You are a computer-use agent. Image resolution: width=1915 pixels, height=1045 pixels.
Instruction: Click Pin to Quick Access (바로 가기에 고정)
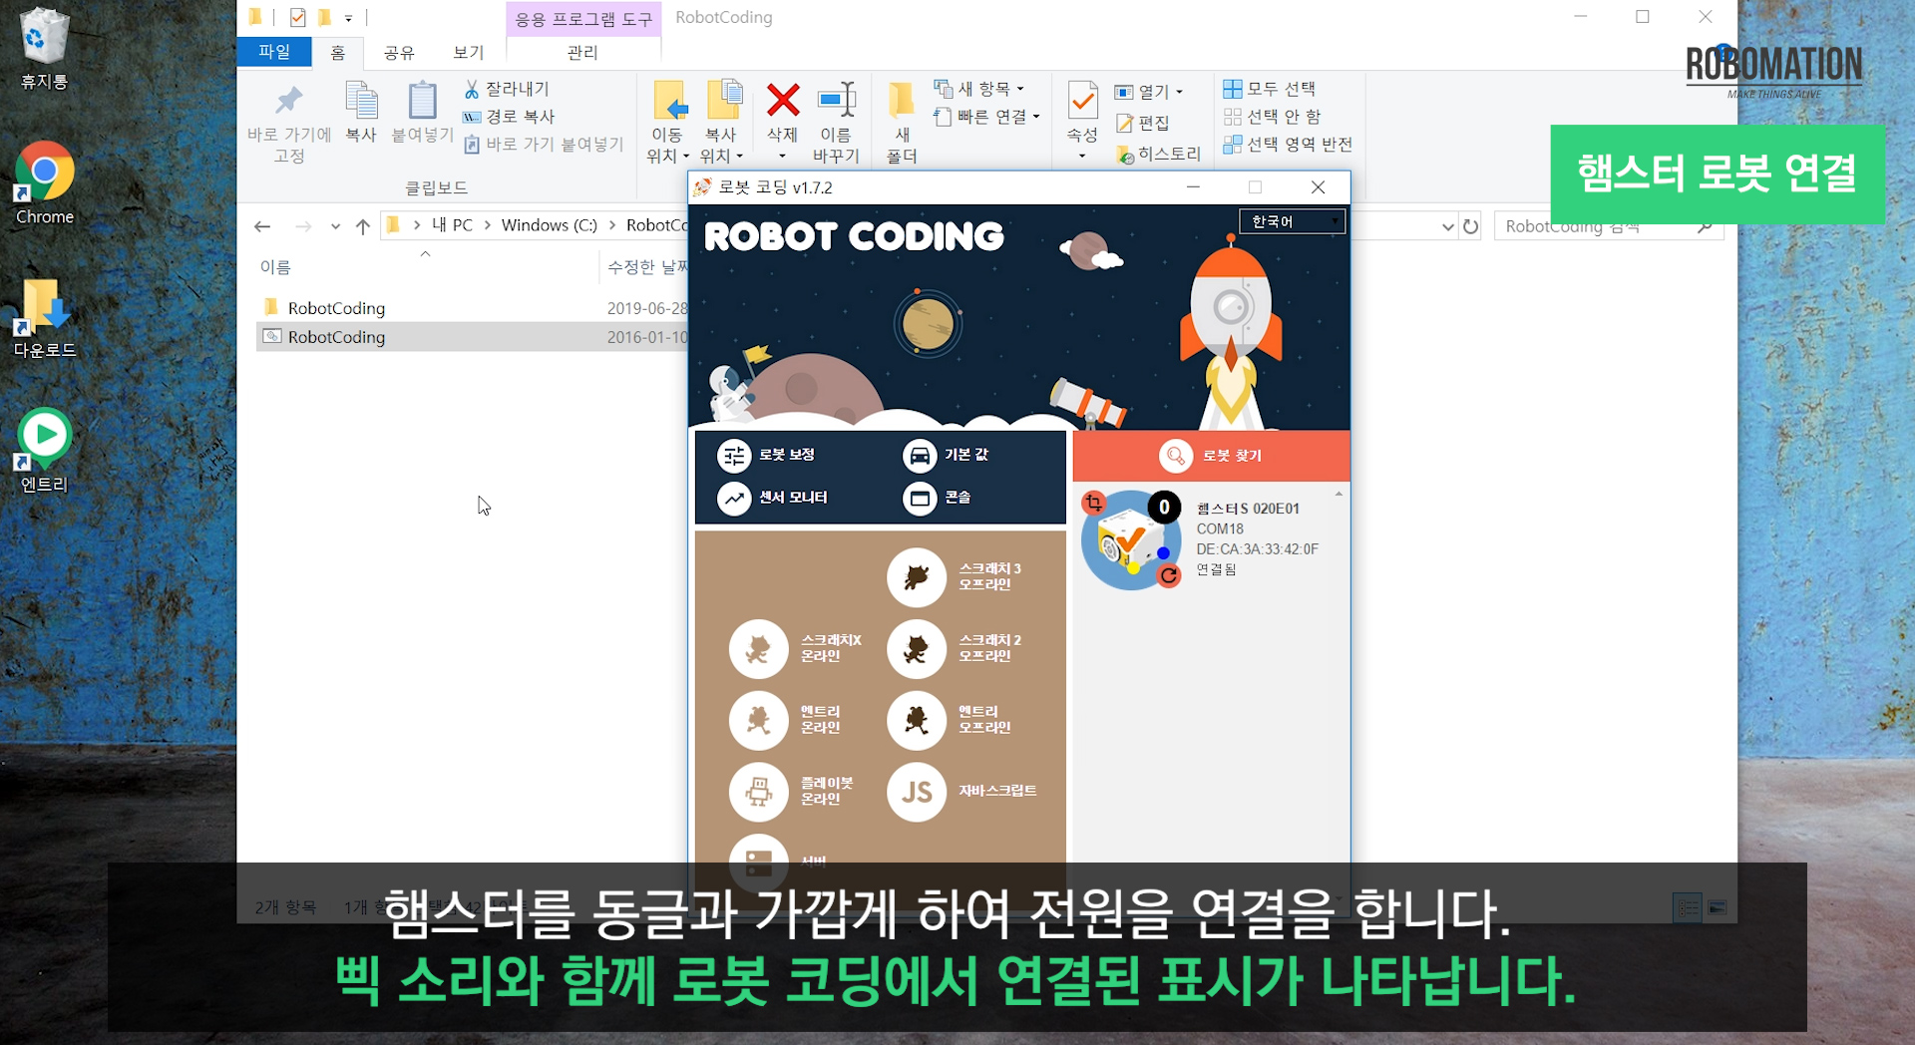click(289, 122)
